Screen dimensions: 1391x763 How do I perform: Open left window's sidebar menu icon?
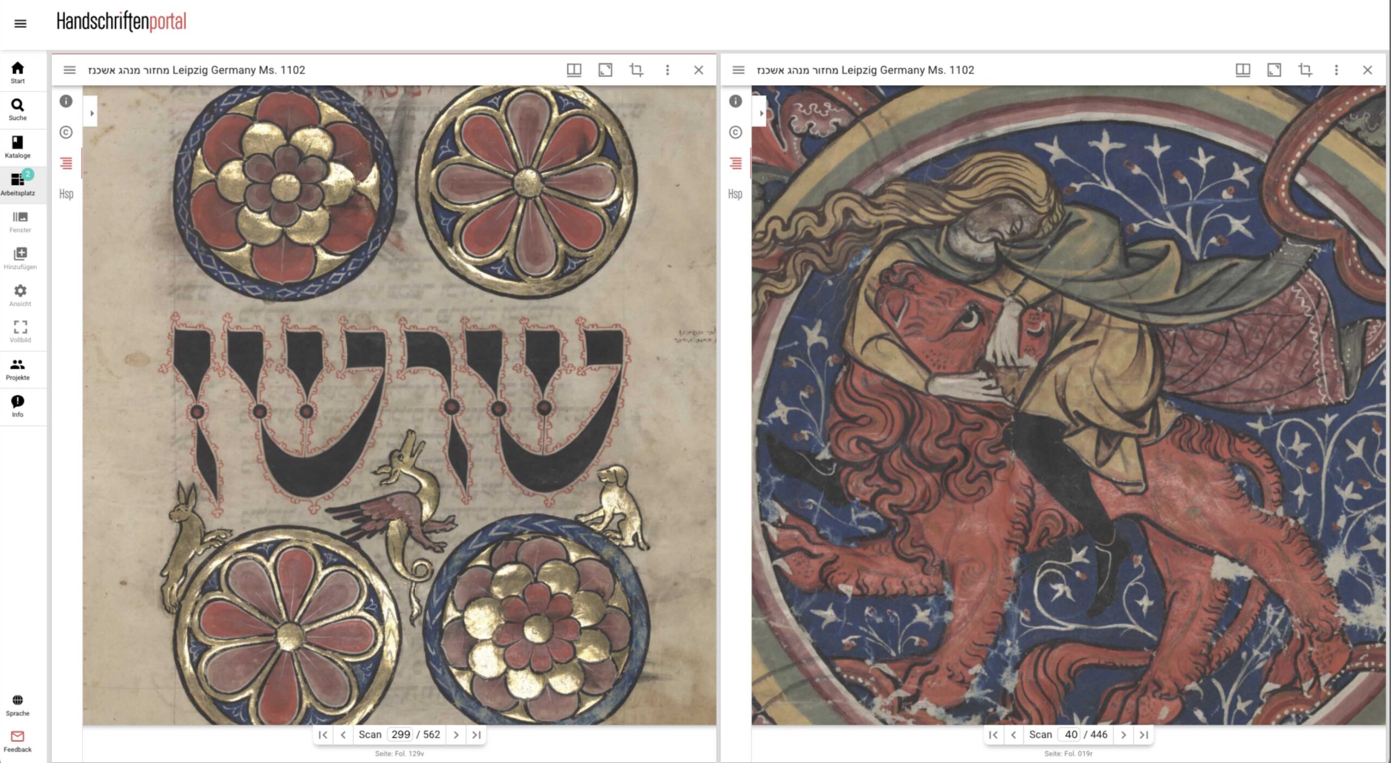pyautogui.click(x=70, y=70)
